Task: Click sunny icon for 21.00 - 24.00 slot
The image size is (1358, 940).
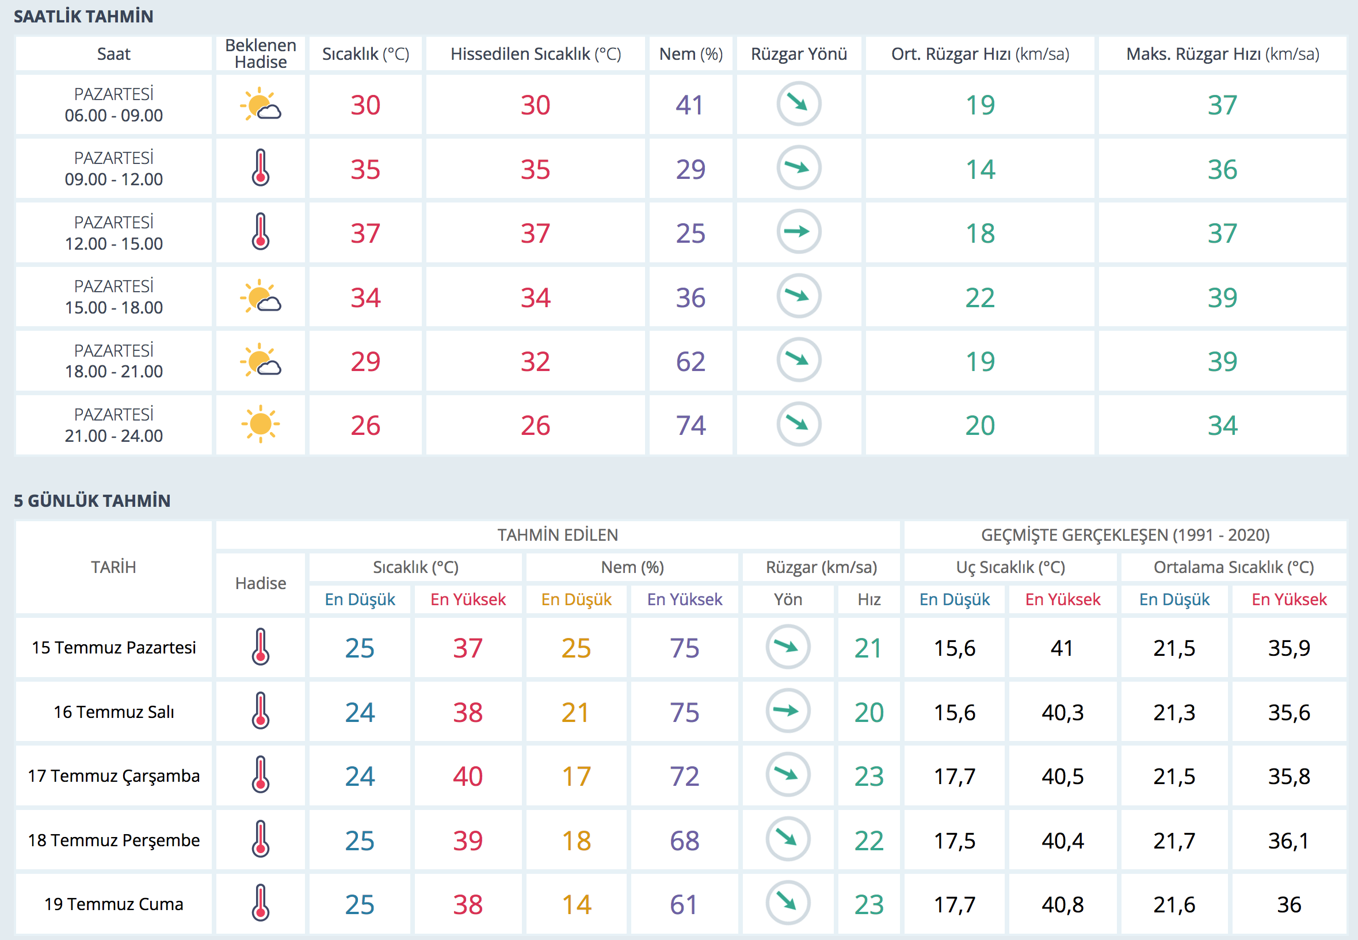Action: (261, 424)
